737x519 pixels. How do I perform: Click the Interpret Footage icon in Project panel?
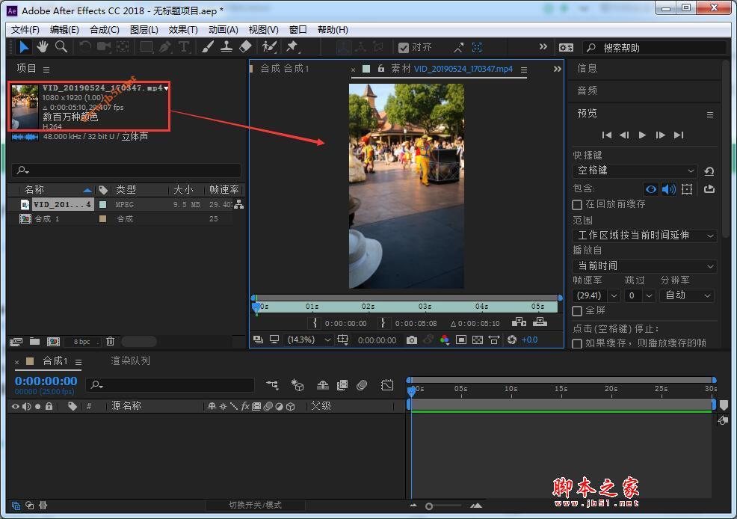(x=16, y=342)
